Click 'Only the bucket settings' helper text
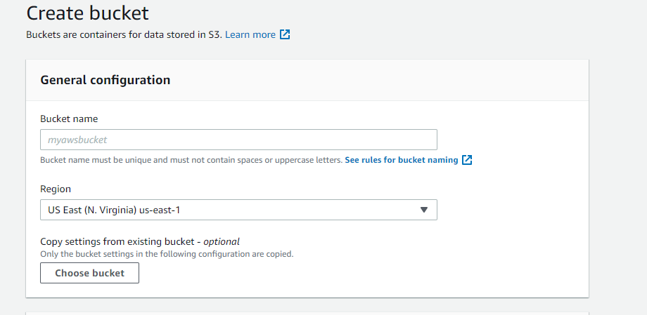 click(167, 254)
